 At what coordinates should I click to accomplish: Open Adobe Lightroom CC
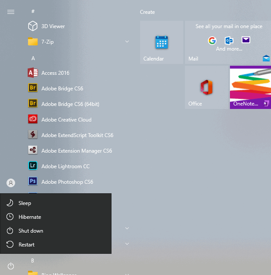tap(33, 166)
